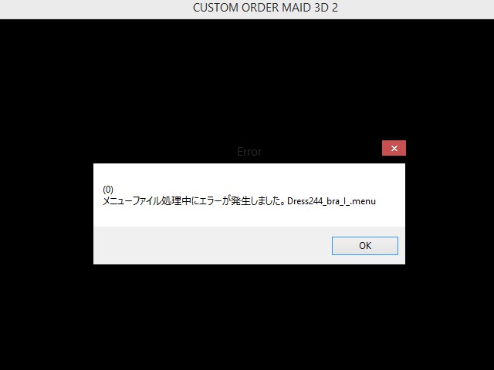
Task: Close the Error dialog with the red X
Action: pos(394,148)
